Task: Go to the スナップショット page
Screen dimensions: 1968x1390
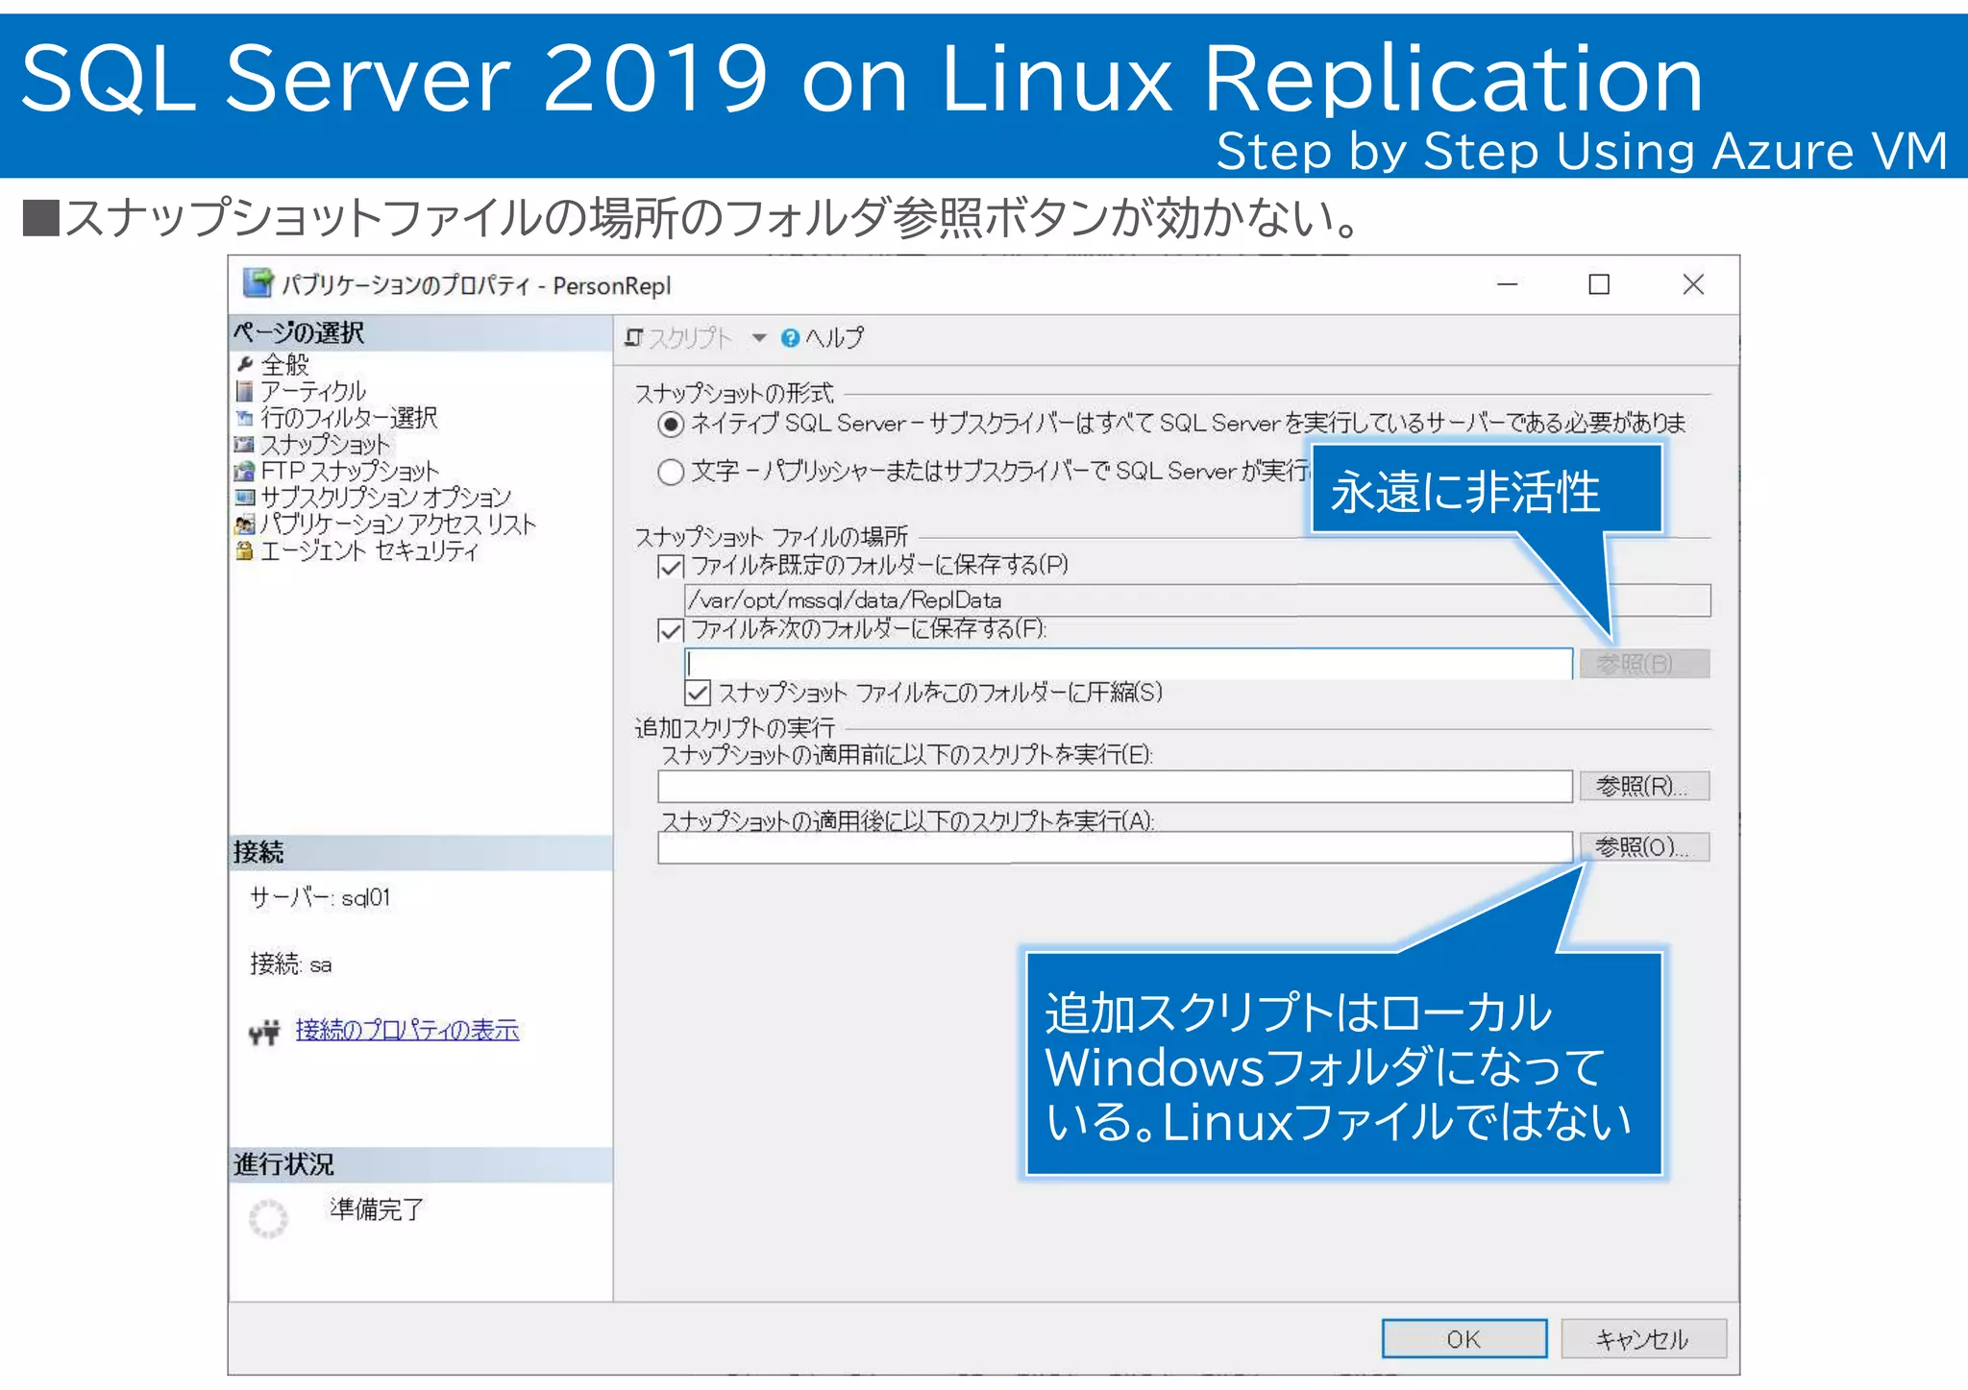Action: [x=326, y=445]
